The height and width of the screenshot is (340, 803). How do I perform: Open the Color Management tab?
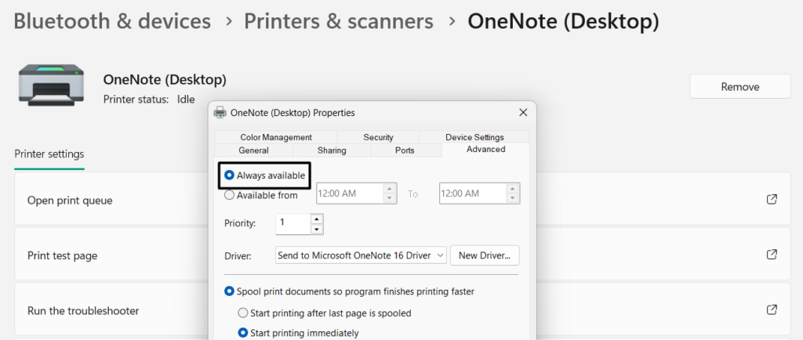pos(276,137)
